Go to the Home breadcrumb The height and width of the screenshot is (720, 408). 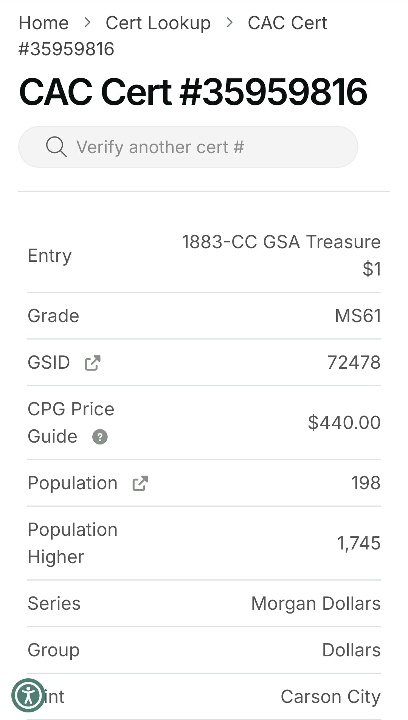click(x=43, y=23)
